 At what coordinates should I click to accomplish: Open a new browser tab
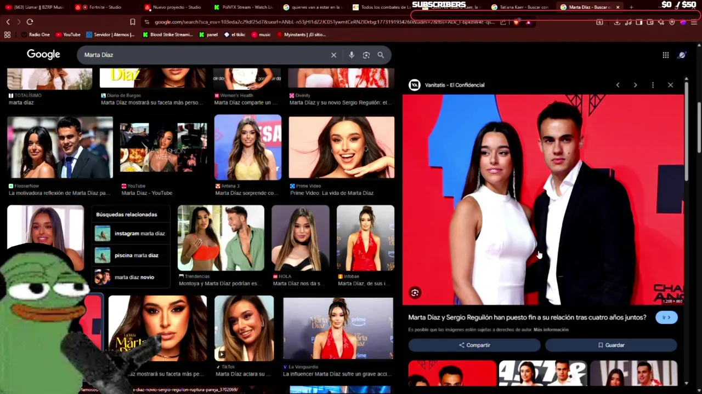tap(631, 7)
